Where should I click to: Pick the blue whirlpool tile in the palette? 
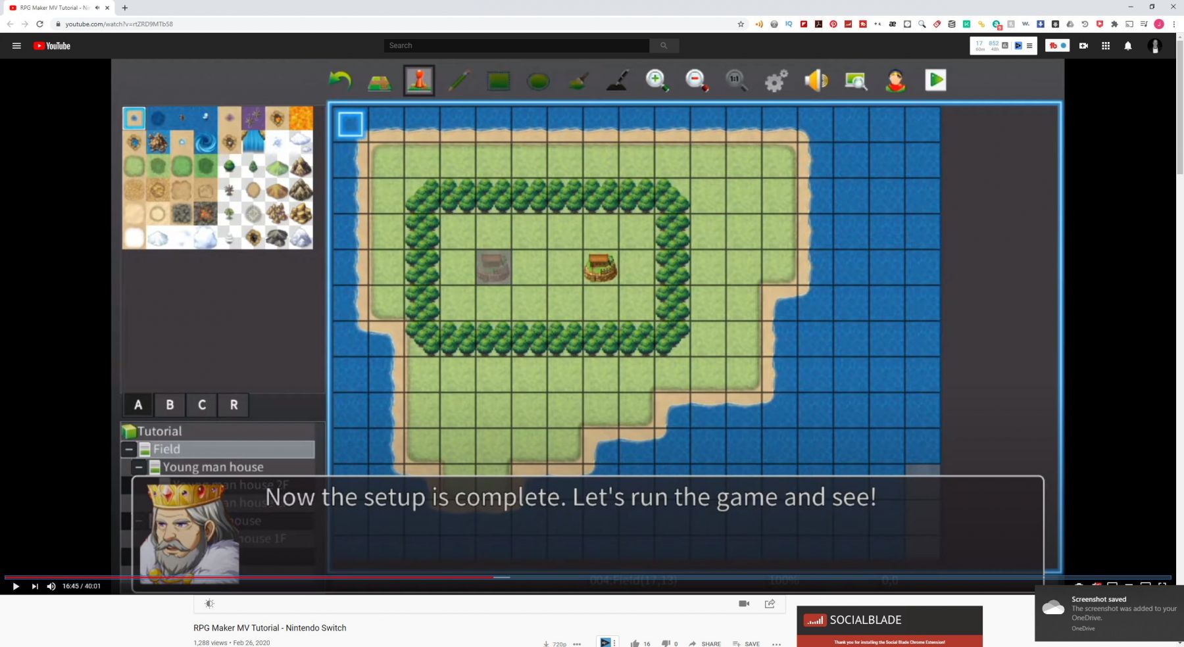tap(206, 142)
